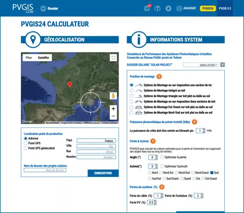This screenshot has width=244, height=213.
Task: Check the Ouest orientation box
Action: tap(182, 179)
